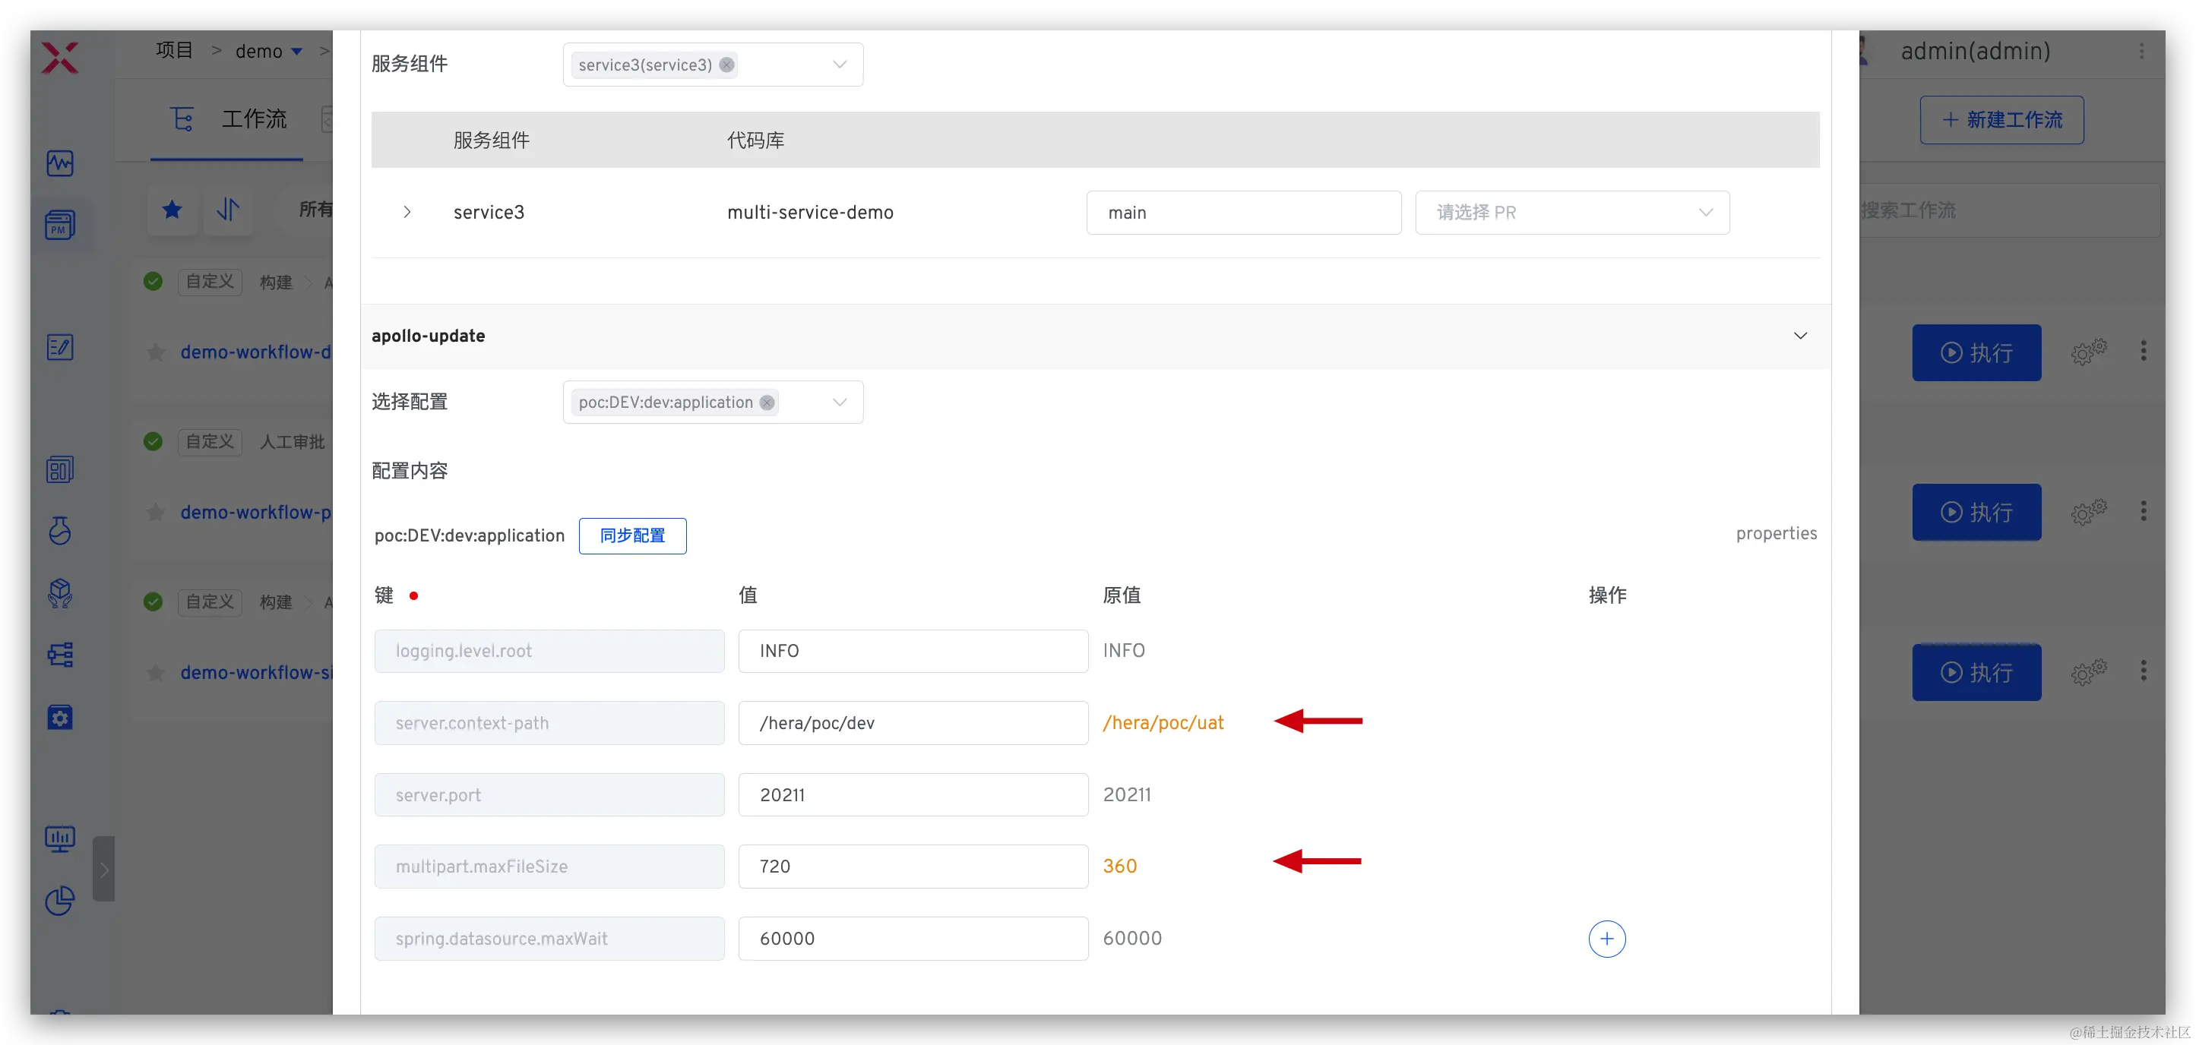Click the favorites star filter button
The width and height of the screenshot is (2196, 1045).
pos(172,210)
